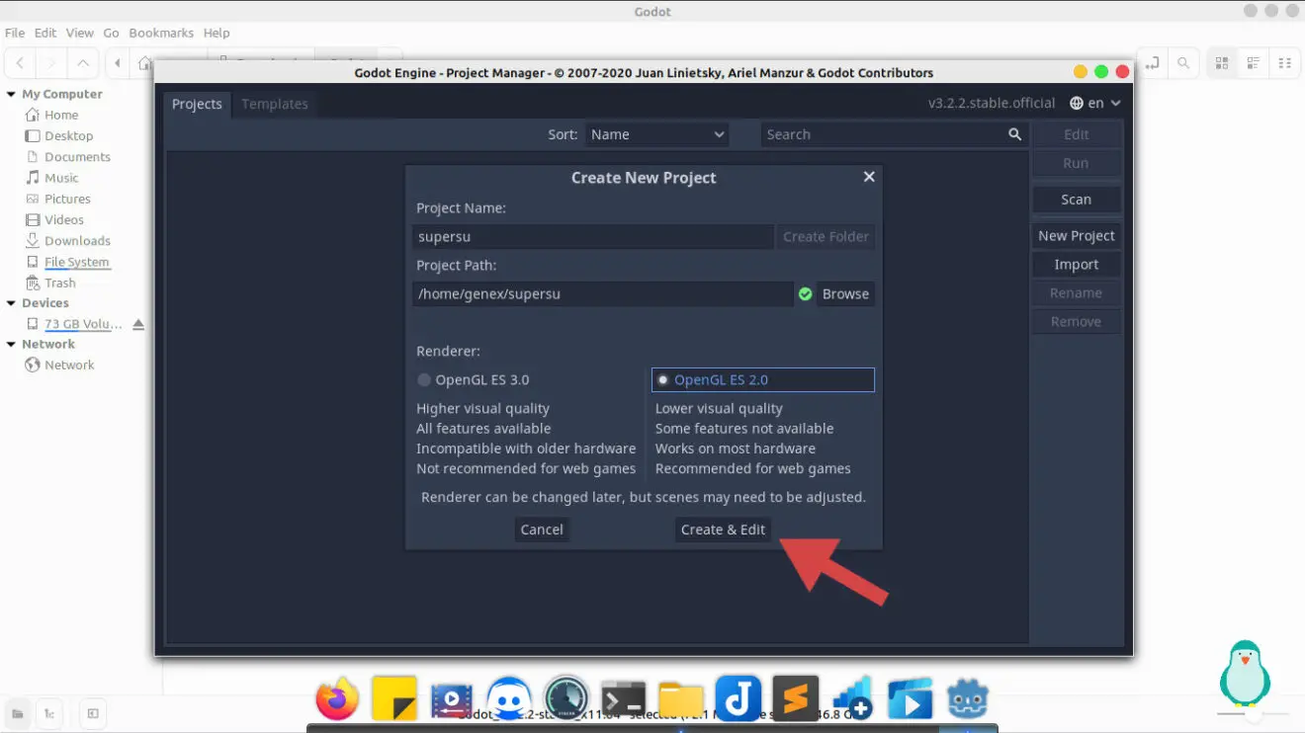Switch to the Projects tab
Screen dimensions: 1305x733
pyautogui.click(x=197, y=104)
